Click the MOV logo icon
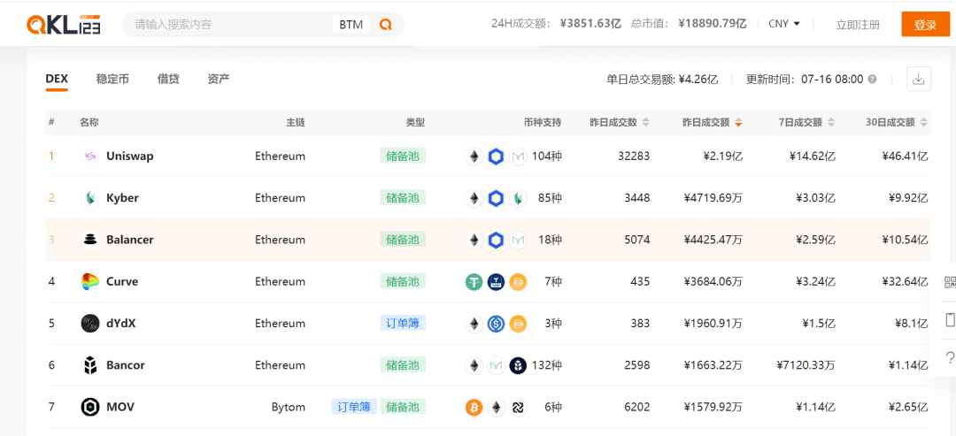The width and height of the screenshot is (956, 436). pos(90,407)
